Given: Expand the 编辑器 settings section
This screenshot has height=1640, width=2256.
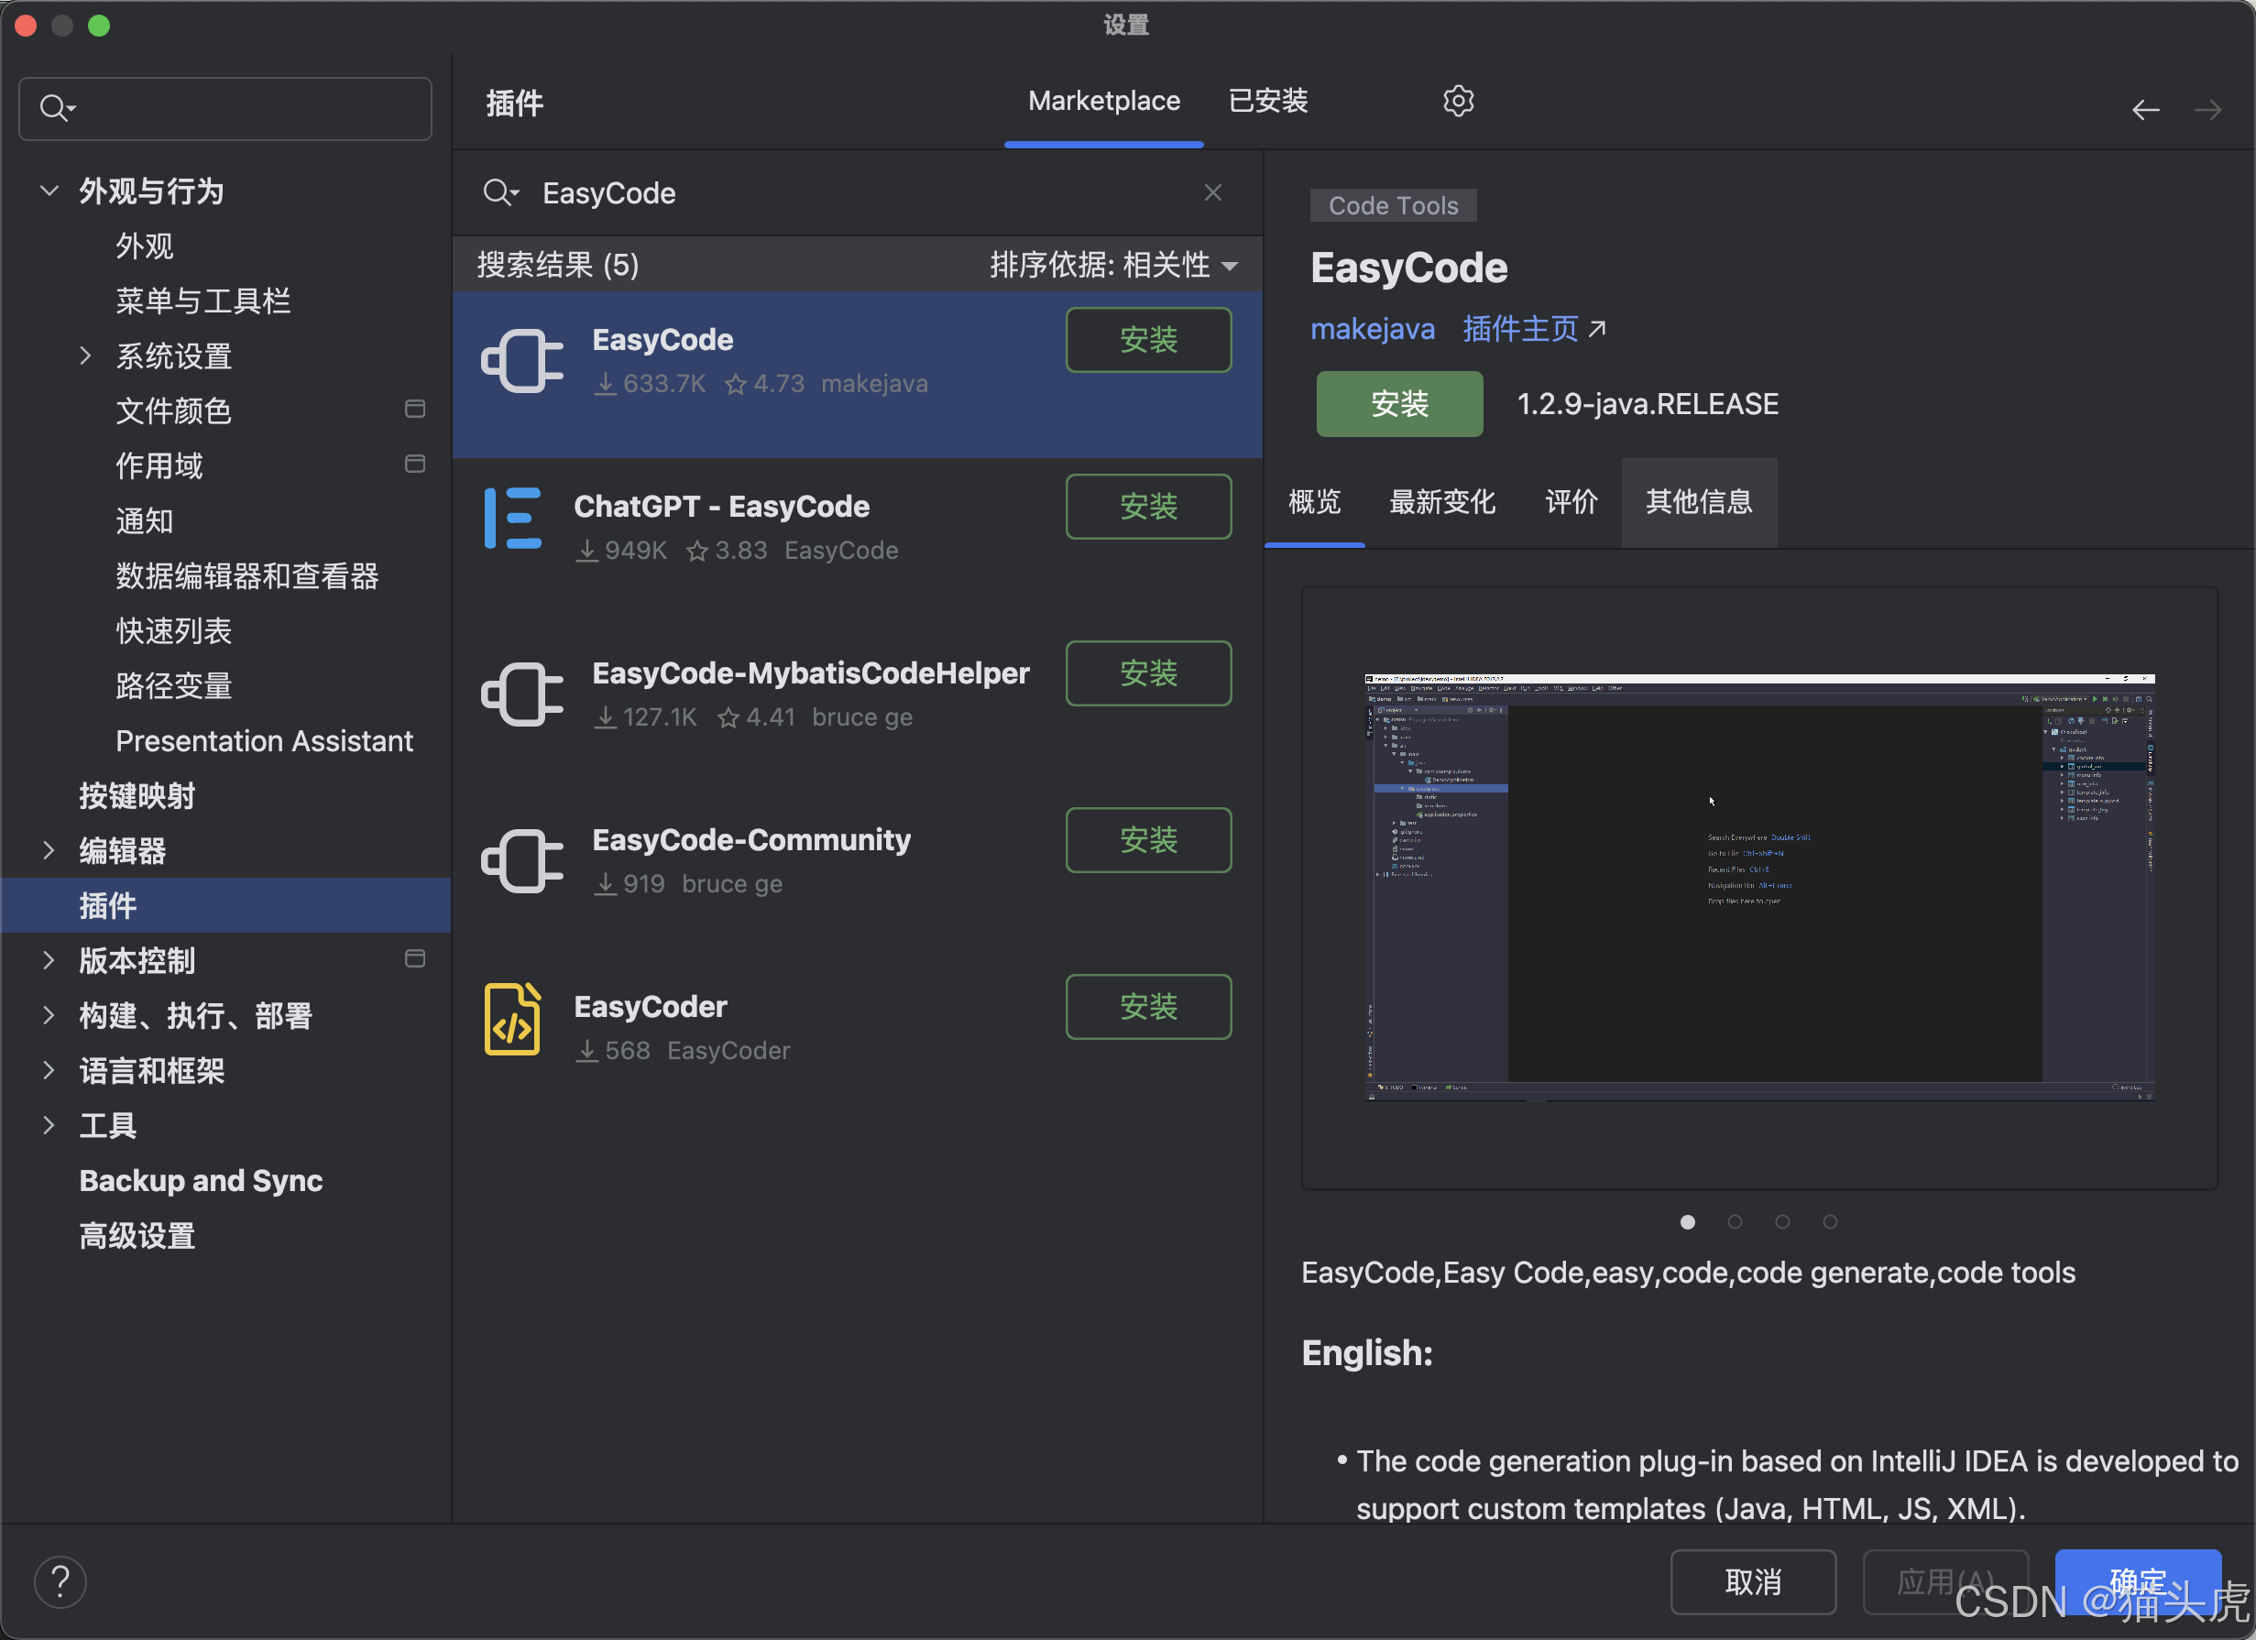Looking at the screenshot, I should (x=49, y=851).
